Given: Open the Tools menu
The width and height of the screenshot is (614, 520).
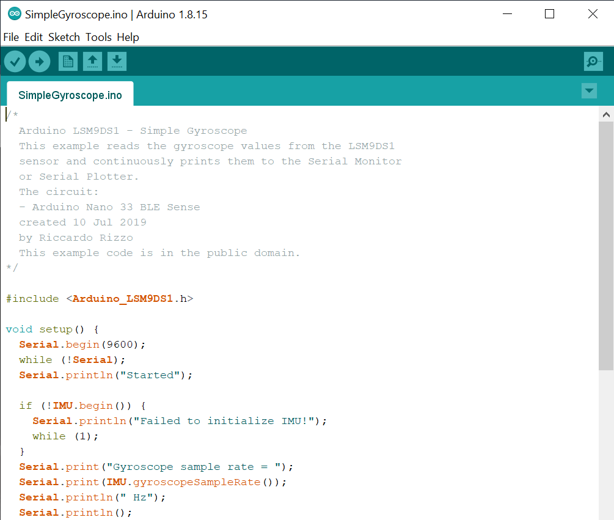Looking at the screenshot, I should (x=99, y=37).
